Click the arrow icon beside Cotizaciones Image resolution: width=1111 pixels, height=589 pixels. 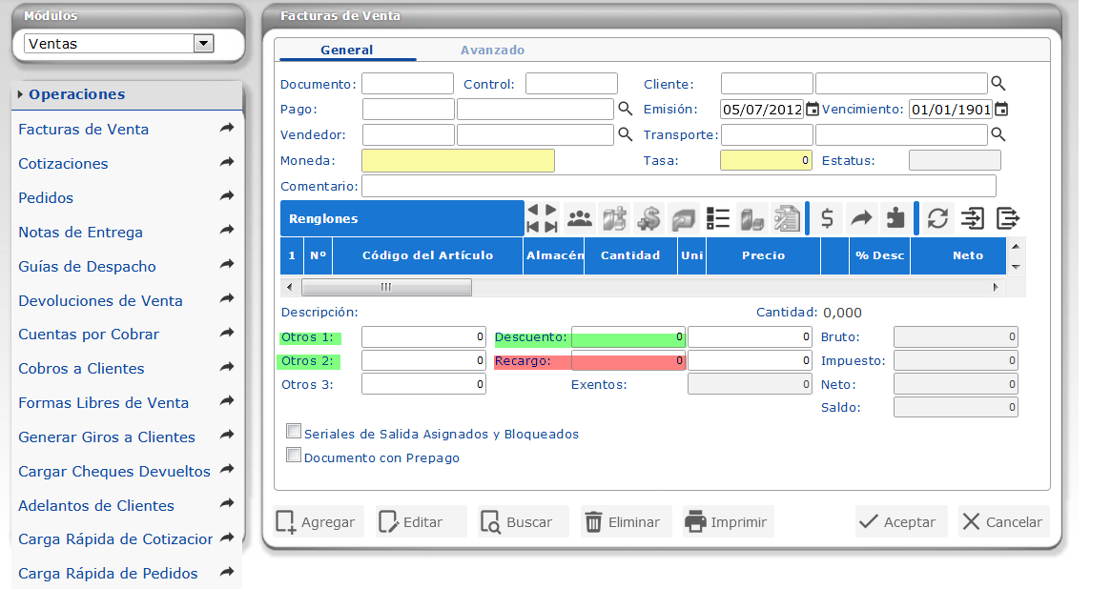(x=226, y=163)
